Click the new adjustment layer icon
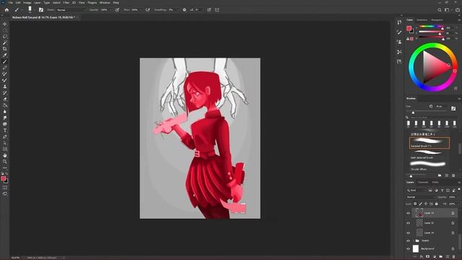The width and height of the screenshot is (462, 260). [435, 257]
